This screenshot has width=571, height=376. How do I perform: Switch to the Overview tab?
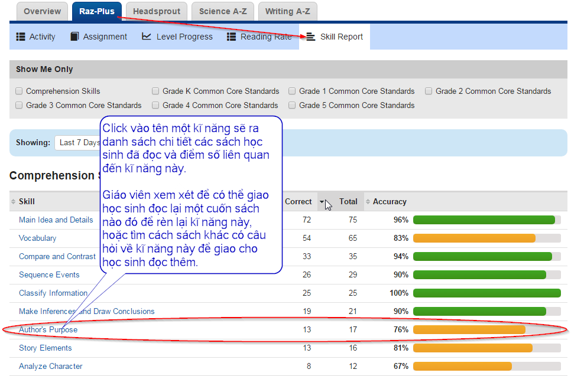[x=42, y=11]
